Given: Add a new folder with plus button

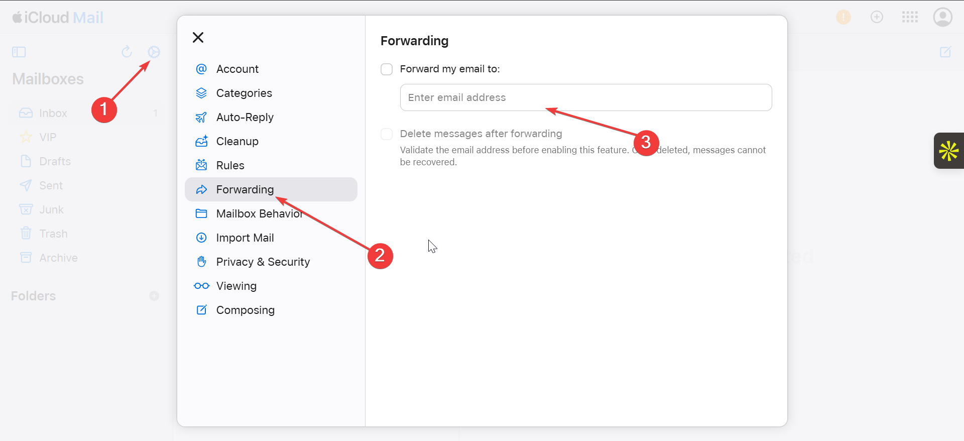Looking at the screenshot, I should 154,296.
